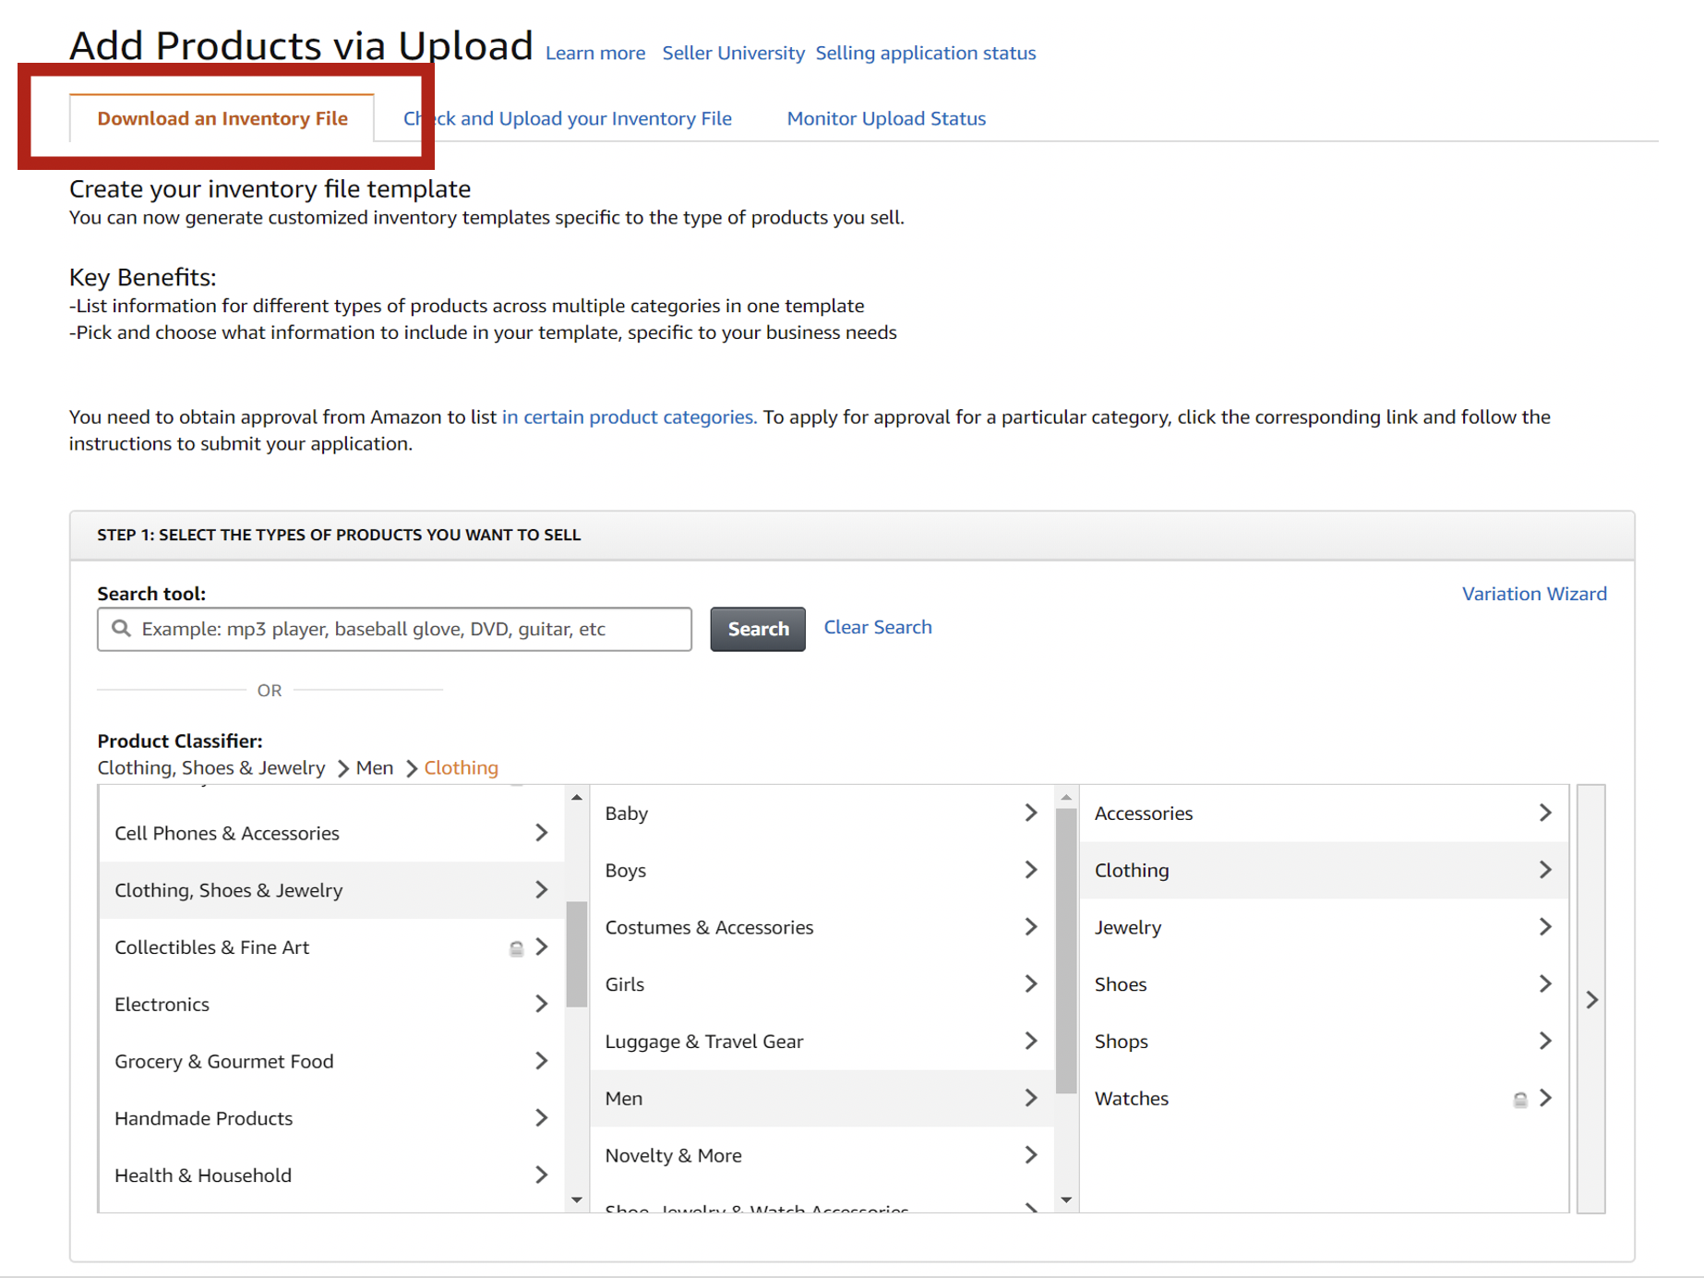The width and height of the screenshot is (1704, 1278).
Task: View Selling application status link
Action: [926, 54]
